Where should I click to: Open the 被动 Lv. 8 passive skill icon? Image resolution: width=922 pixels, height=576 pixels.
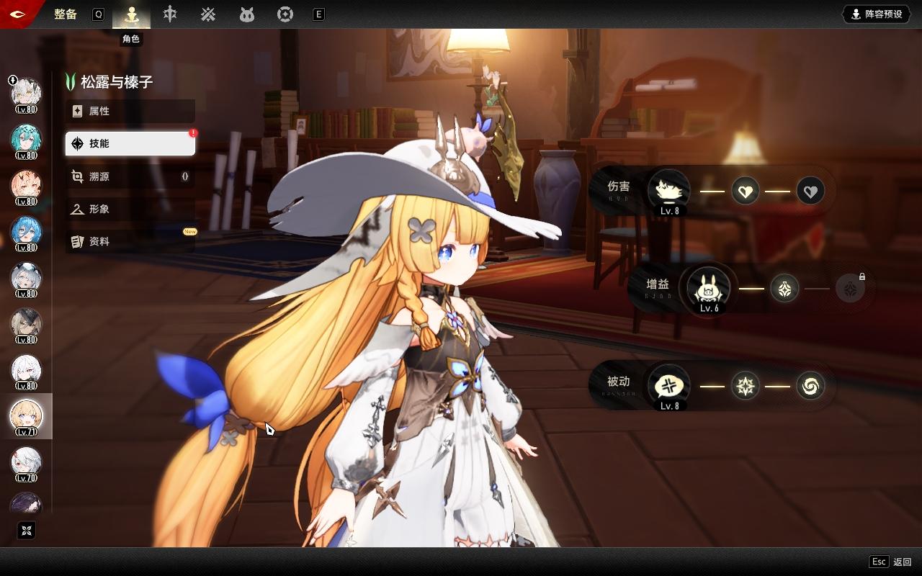(x=669, y=386)
